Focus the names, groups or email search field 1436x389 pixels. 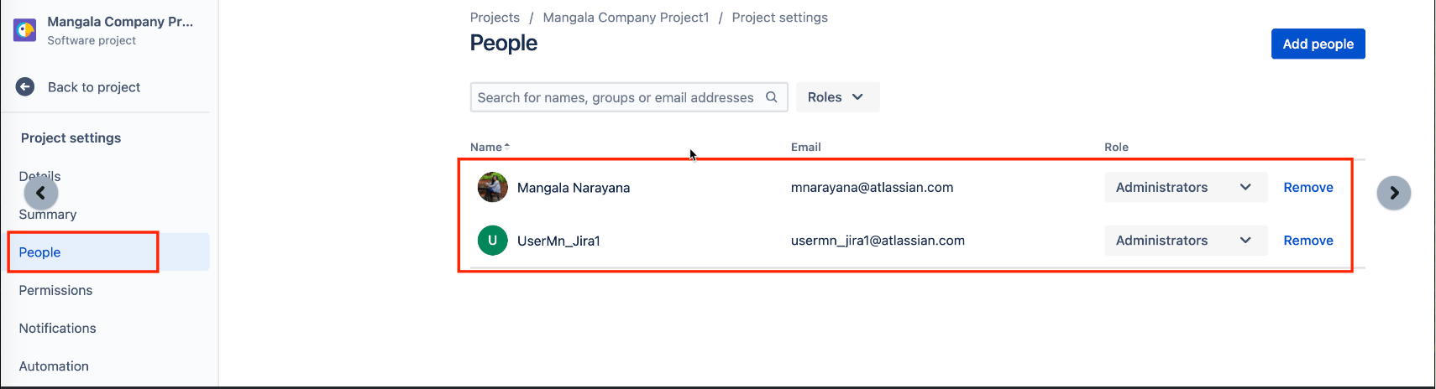coord(629,97)
